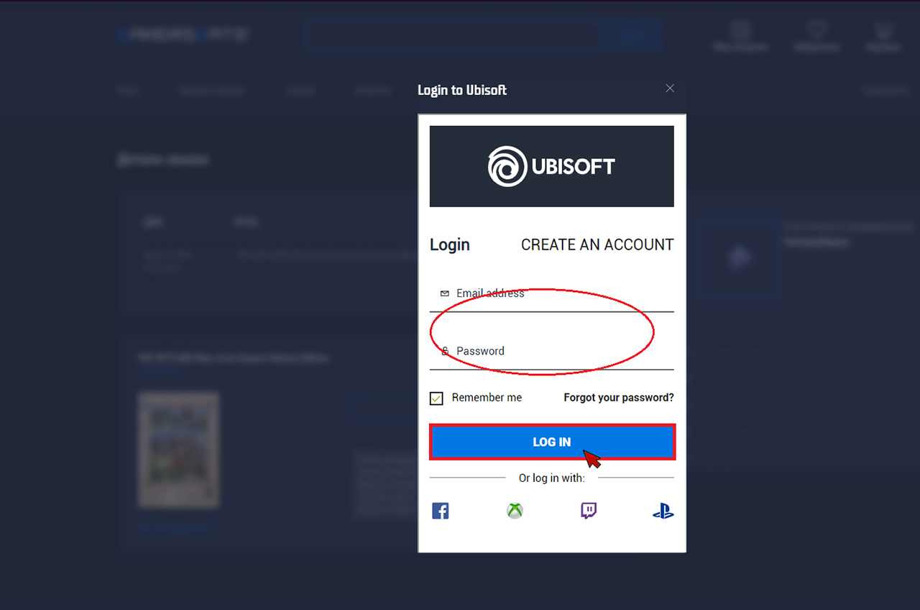Screen dimensions: 920x610
Task: Log in with Twitch icon
Action: pyautogui.click(x=589, y=511)
